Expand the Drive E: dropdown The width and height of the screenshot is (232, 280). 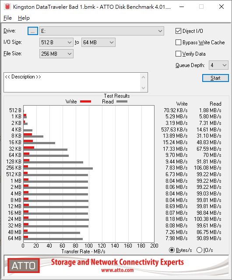pos(102,31)
